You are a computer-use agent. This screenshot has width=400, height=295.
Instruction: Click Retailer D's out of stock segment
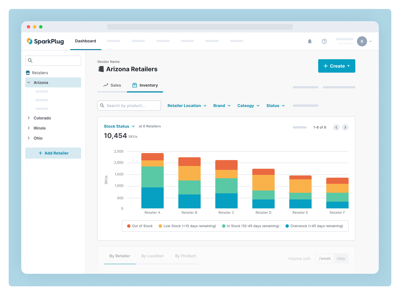click(x=263, y=172)
